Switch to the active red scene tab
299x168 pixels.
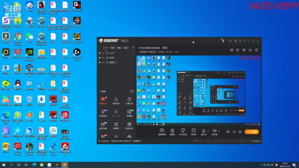click(x=106, y=48)
